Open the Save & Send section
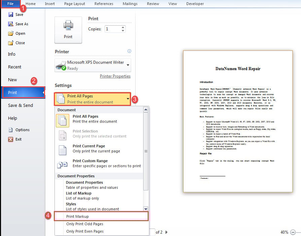 [21, 105]
